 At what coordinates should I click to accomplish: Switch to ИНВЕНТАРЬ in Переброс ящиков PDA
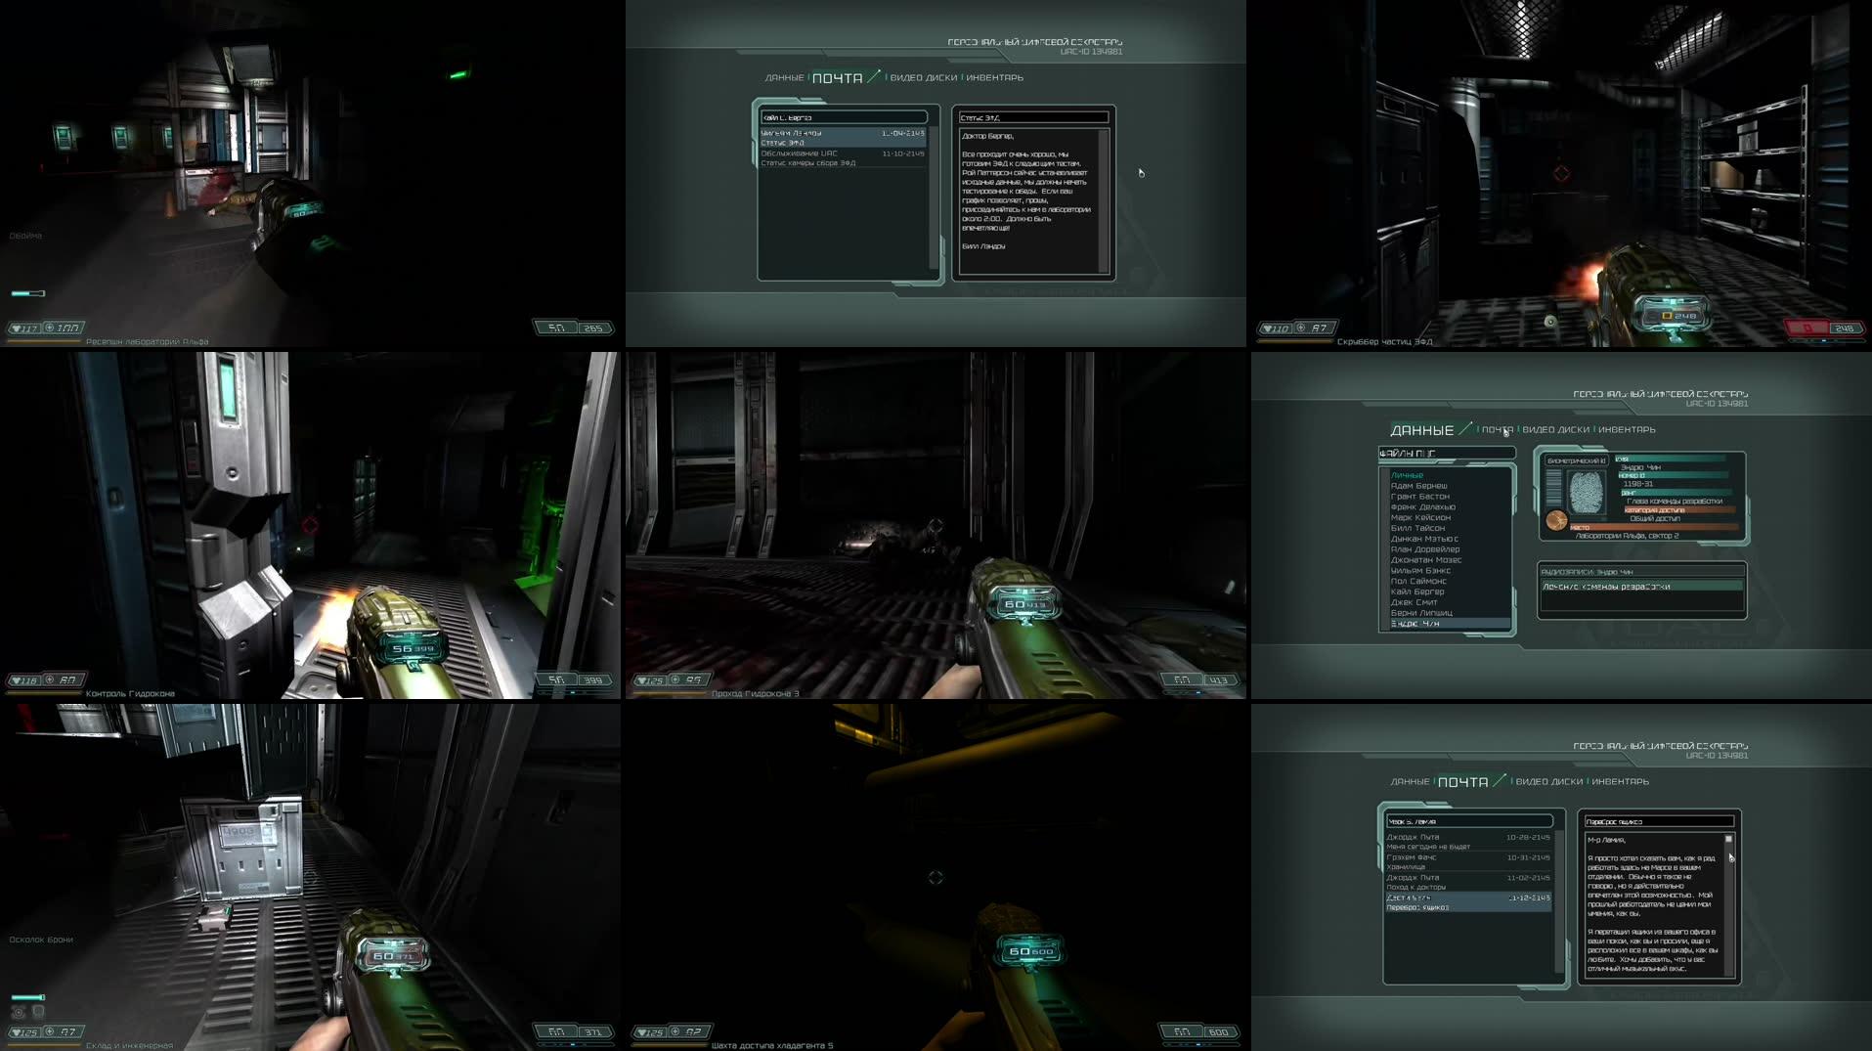click(x=1620, y=781)
